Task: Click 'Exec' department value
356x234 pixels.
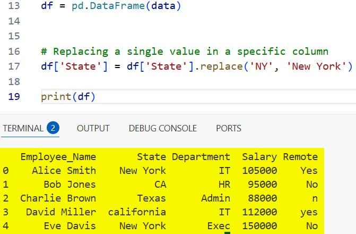Action: 219,226
